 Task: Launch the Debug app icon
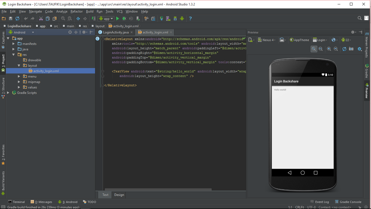pyautogui.click(x=124, y=19)
